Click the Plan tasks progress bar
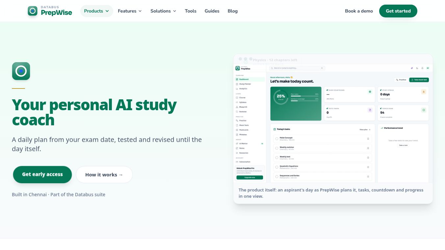Screen dimensions: 445x250 [304, 96]
